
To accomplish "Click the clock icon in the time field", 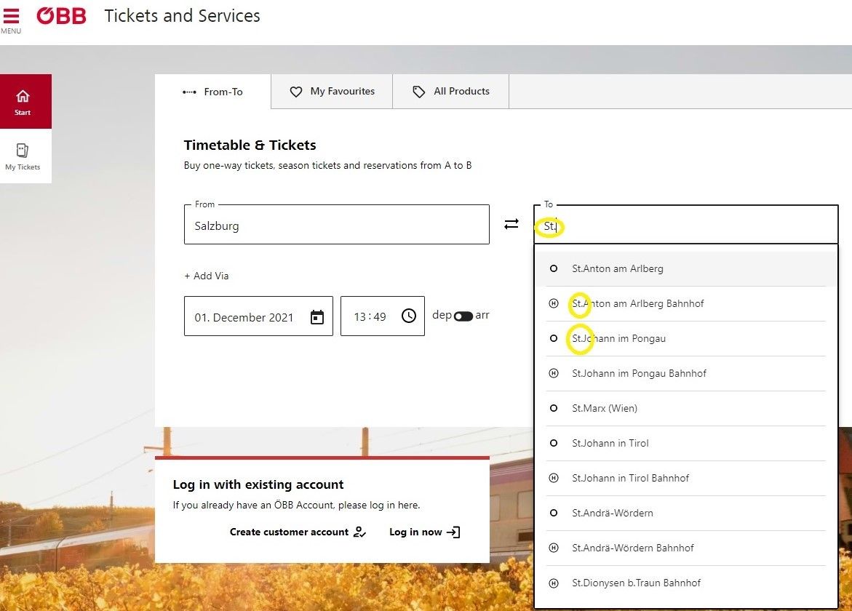I will pos(410,316).
